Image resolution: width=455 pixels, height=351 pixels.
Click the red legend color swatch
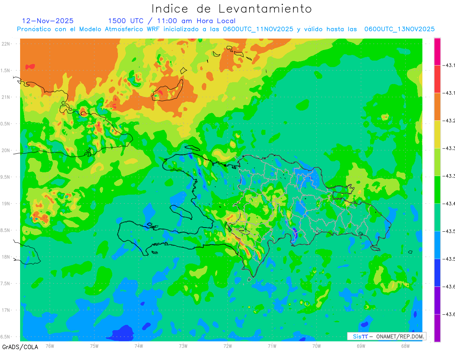coord(437,79)
